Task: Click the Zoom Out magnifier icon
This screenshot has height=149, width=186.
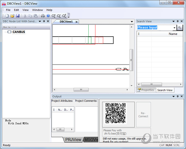Action: [x=59, y=16]
